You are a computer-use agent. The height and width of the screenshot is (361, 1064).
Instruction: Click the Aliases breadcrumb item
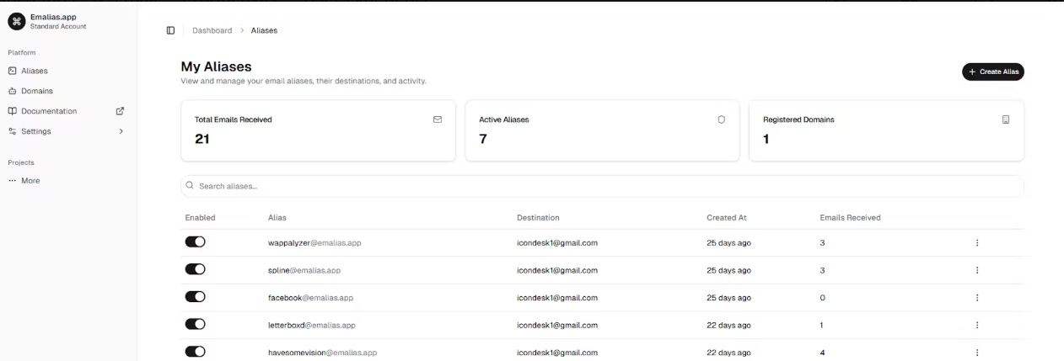coord(264,30)
